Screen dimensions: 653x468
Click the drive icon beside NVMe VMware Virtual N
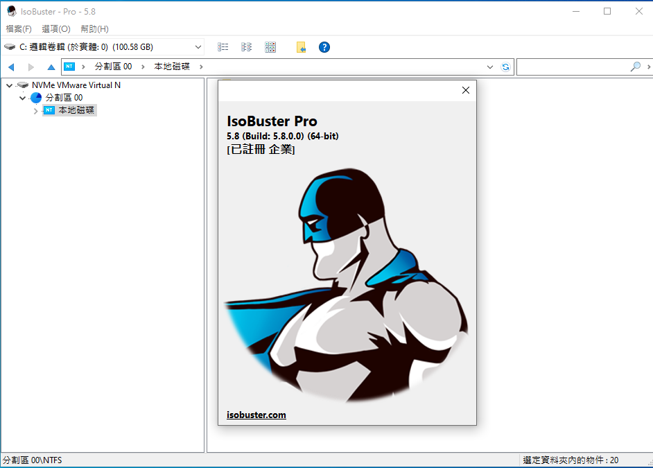click(x=22, y=85)
